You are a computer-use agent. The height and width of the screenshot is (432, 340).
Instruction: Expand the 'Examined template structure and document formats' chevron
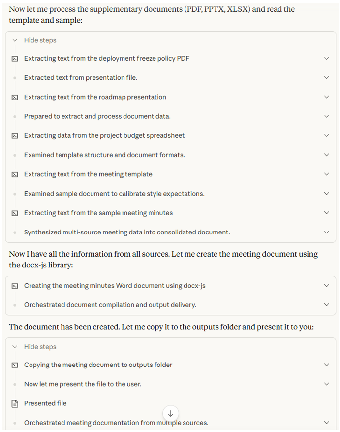pyautogui.click(x=327, y=155)
